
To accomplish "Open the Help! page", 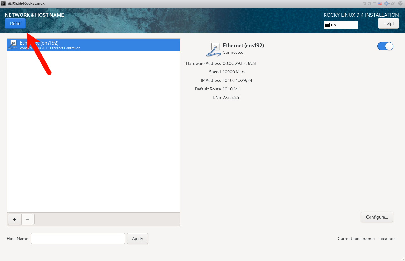I will click(388, 23).
